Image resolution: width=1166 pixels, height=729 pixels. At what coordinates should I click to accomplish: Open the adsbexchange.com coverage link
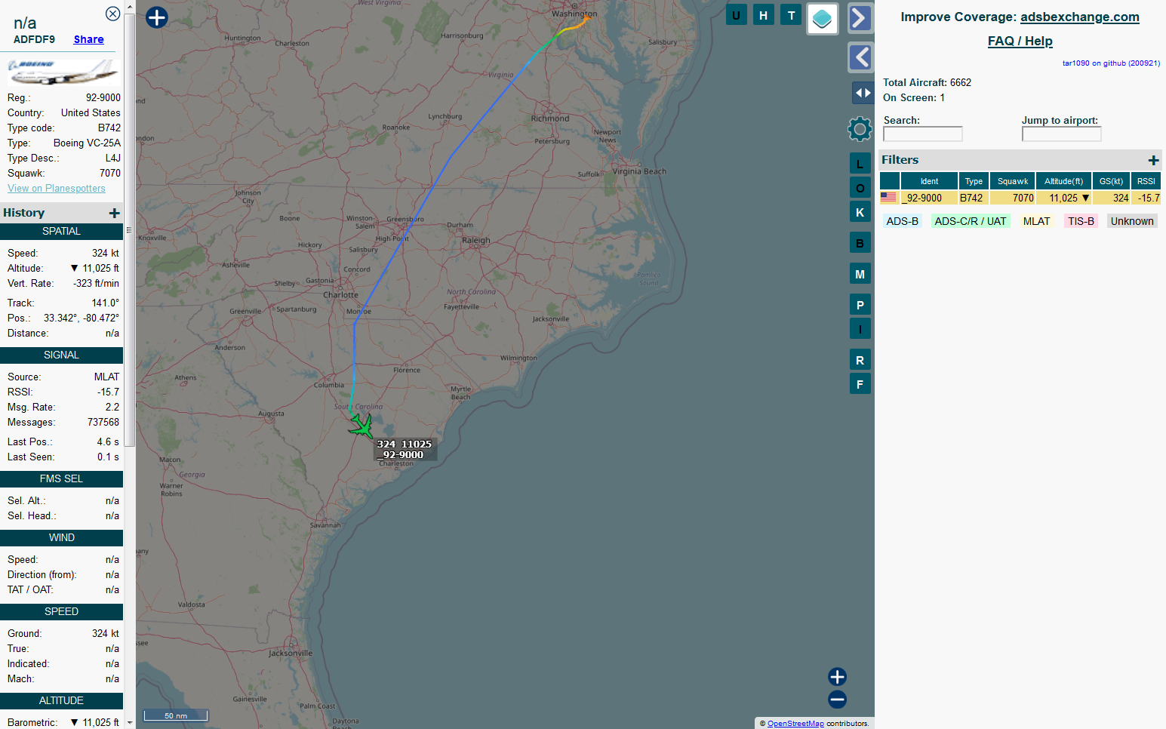[x=1079, y=17]
